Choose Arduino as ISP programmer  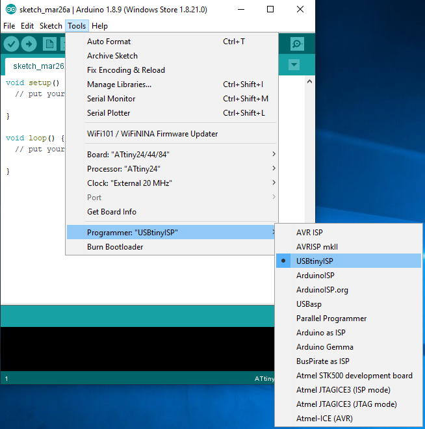point(348,333)
